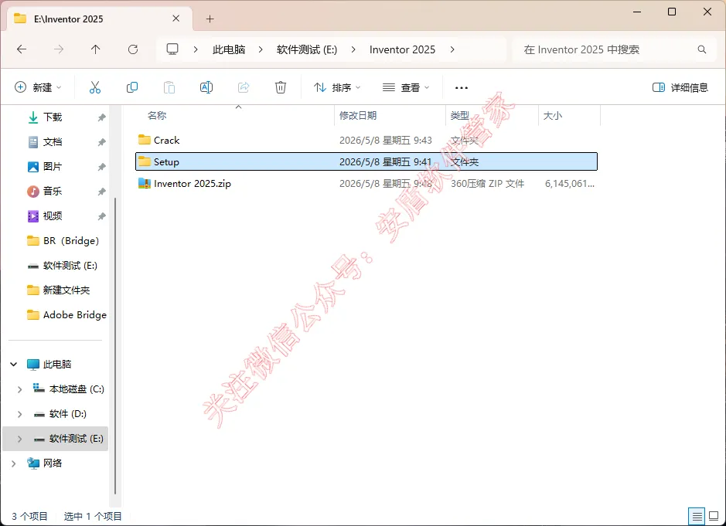The height and width of the screenshot is (526, 726).
Task: Select 本地磁盘 (C:) drive in tree
Action: tap(77, 389)
